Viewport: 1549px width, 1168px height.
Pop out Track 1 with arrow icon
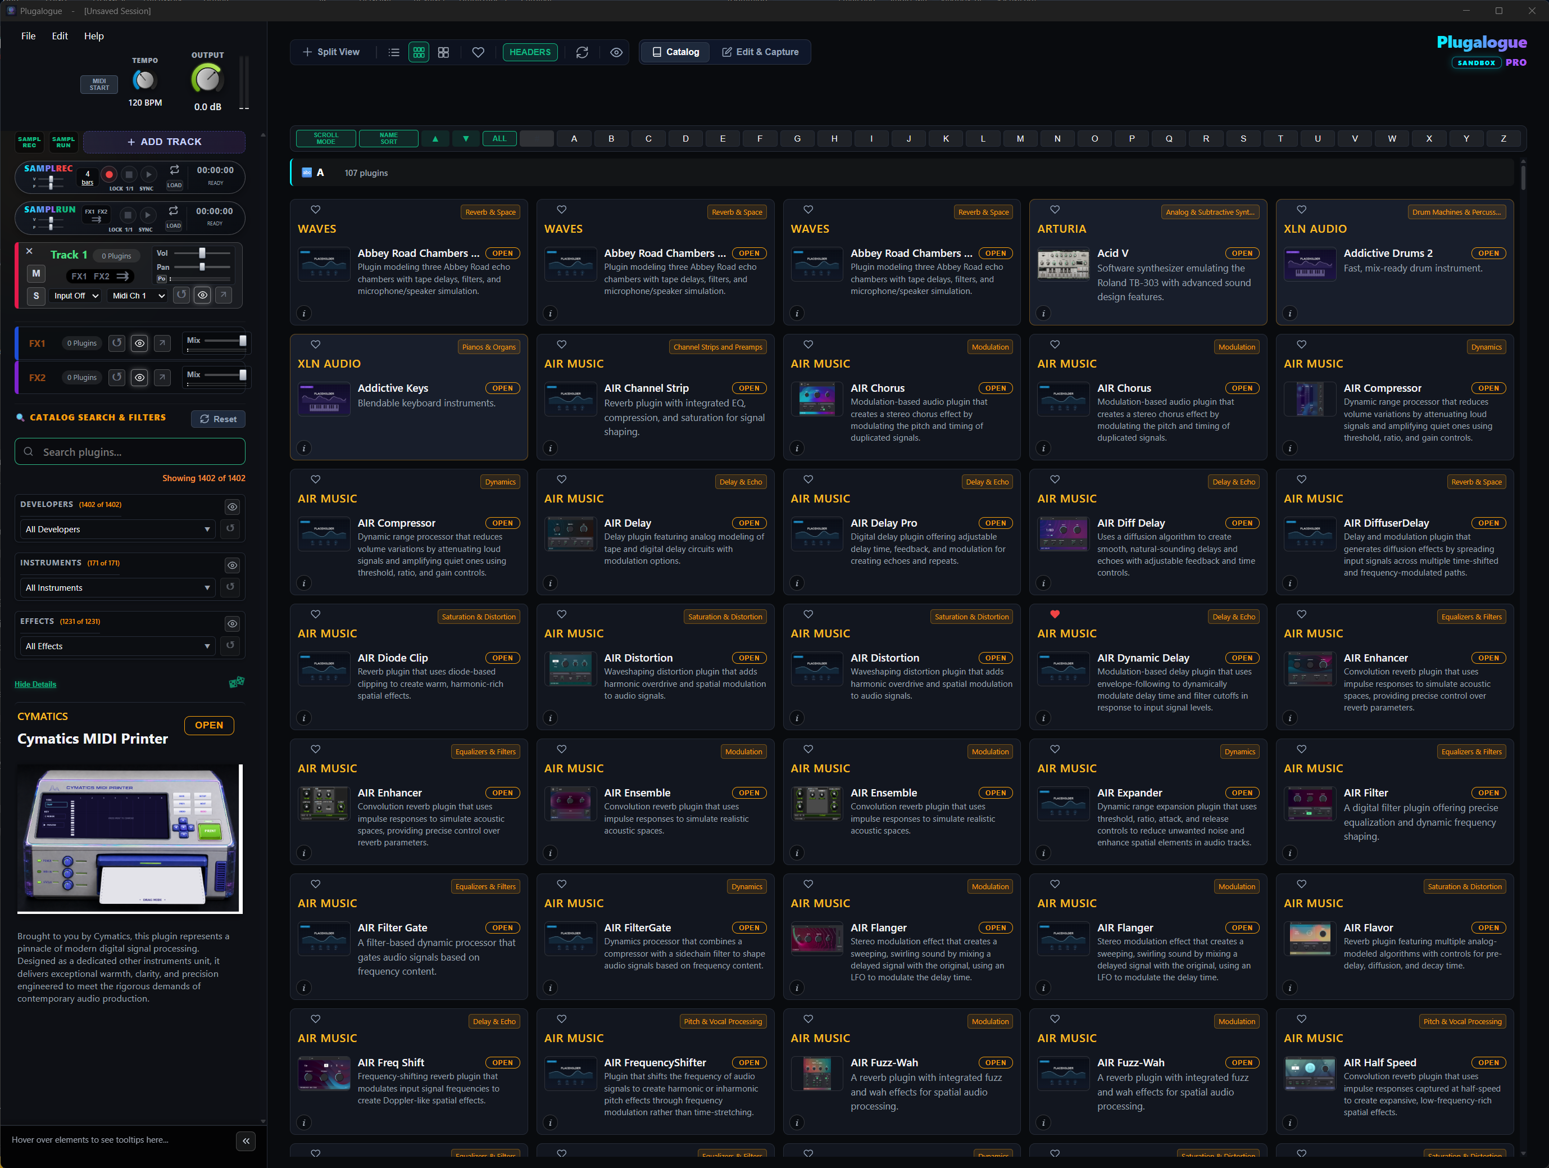click(x=224, y=295)
